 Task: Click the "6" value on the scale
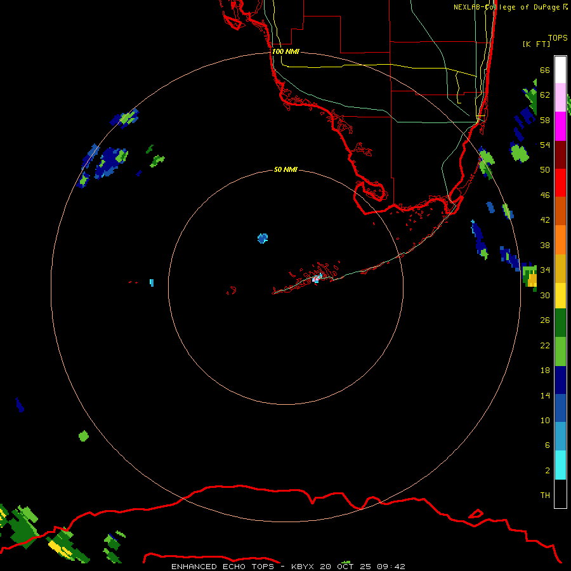pos(548,445)
